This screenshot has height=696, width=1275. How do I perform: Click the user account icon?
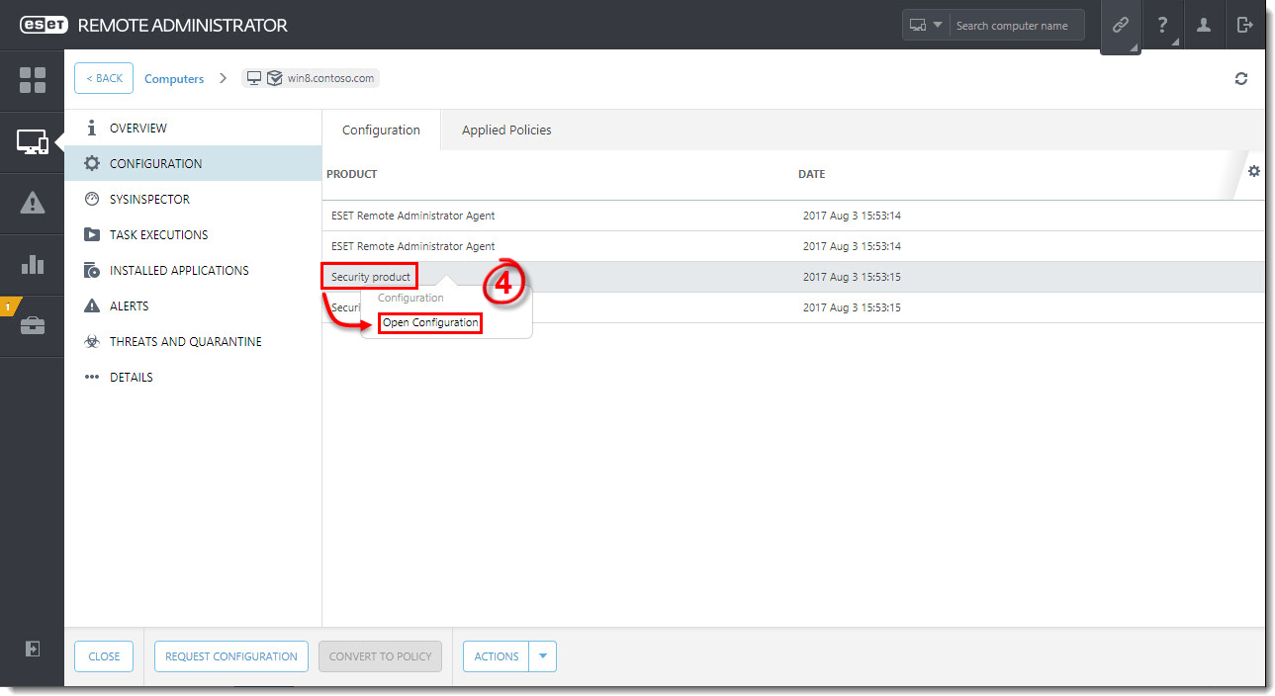point(1204,26)
